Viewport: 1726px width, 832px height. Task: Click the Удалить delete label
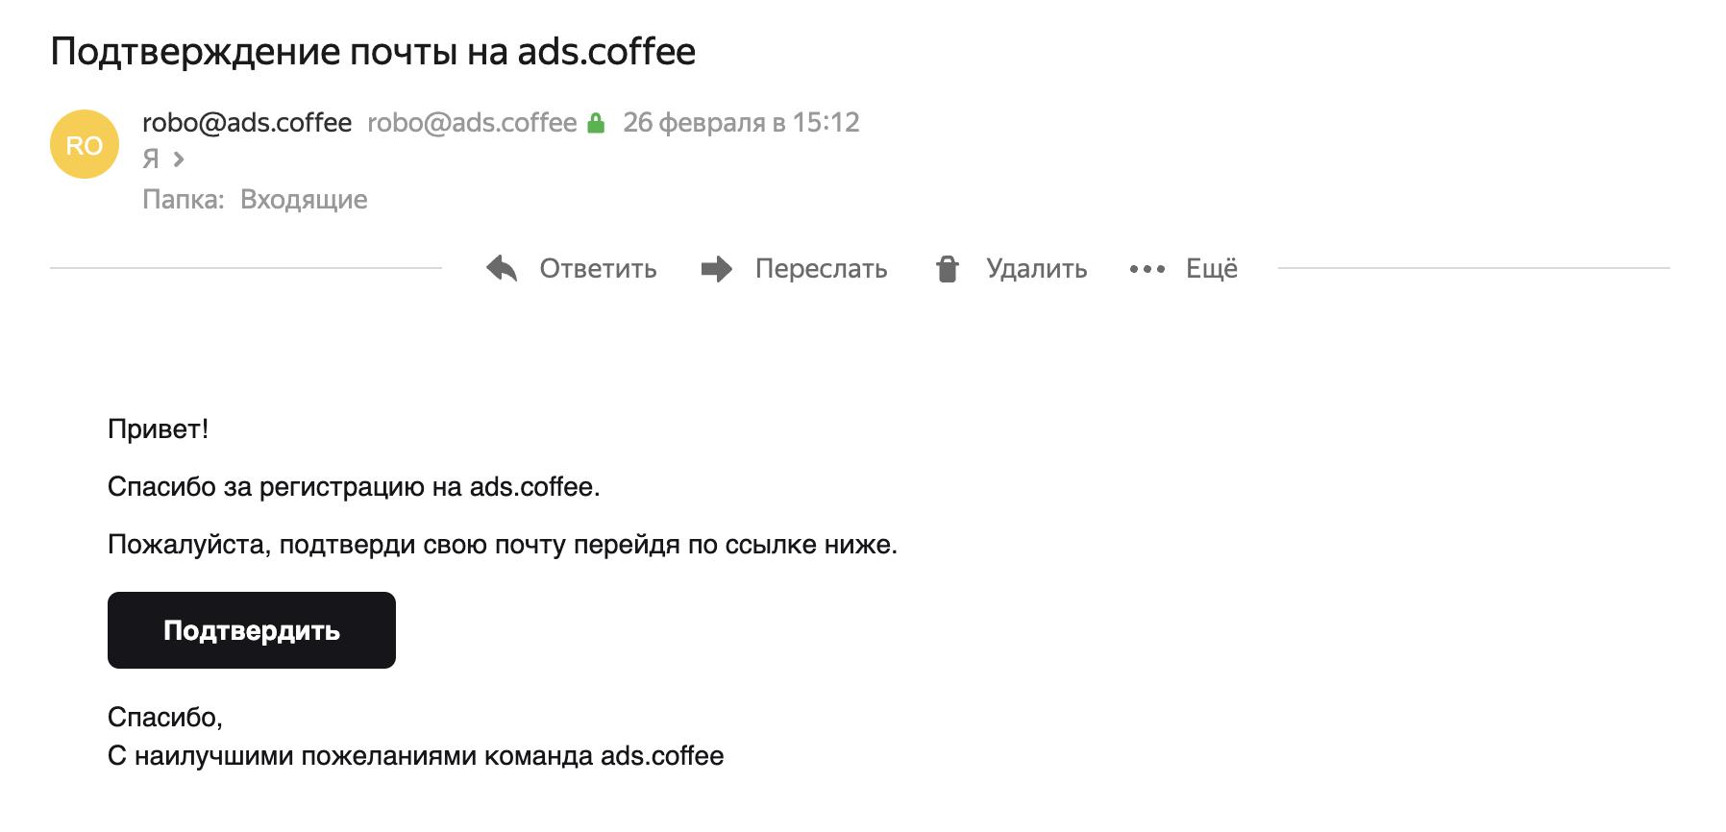pos(1036,269)
